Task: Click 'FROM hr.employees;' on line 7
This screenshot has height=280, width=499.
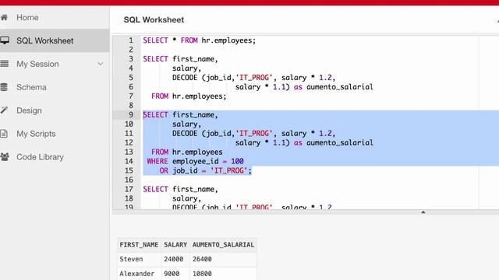Action: point(189,96)
